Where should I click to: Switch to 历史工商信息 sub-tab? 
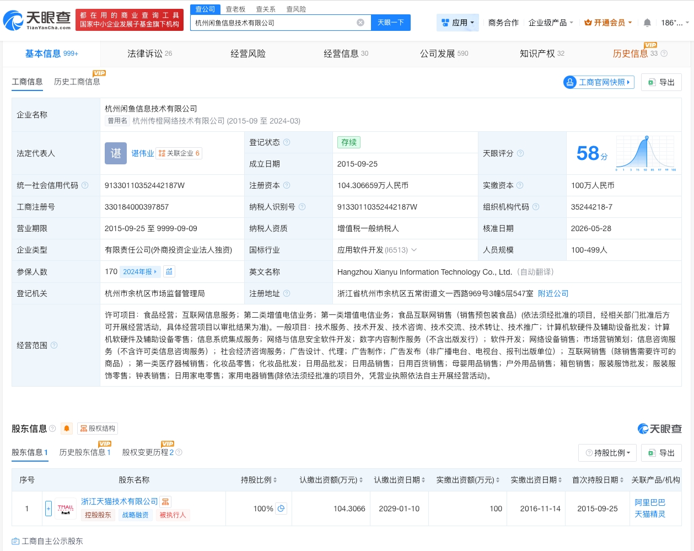tap(77, 82)
